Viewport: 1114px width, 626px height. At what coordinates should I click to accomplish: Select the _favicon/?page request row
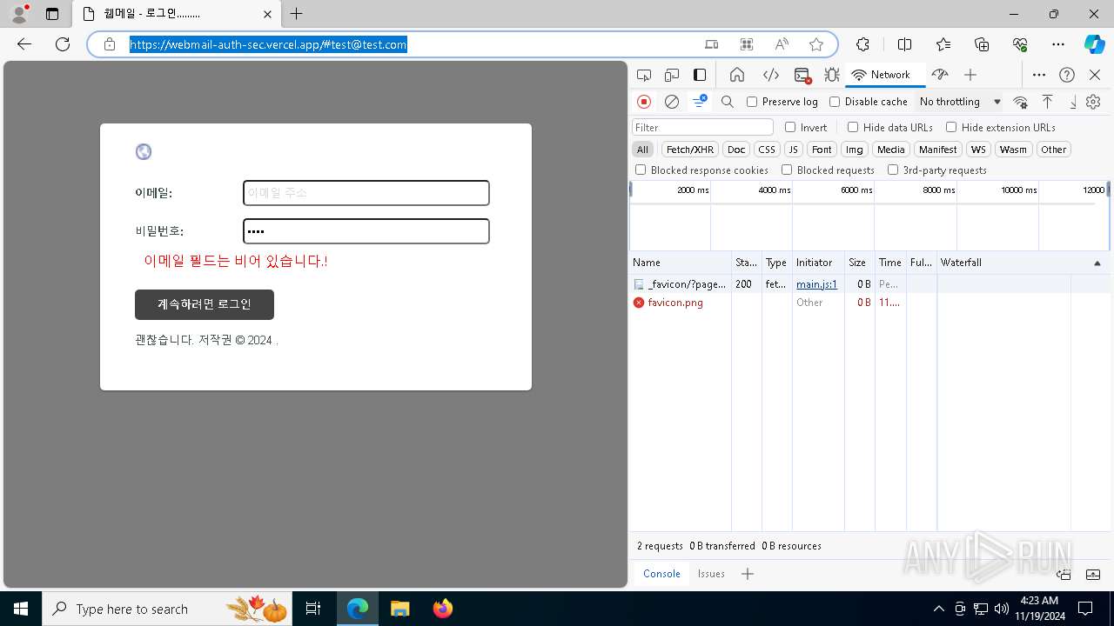click(x=870, y=284)
